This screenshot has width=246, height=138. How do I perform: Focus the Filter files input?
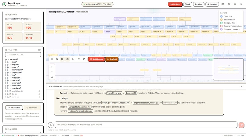[23, 55]
